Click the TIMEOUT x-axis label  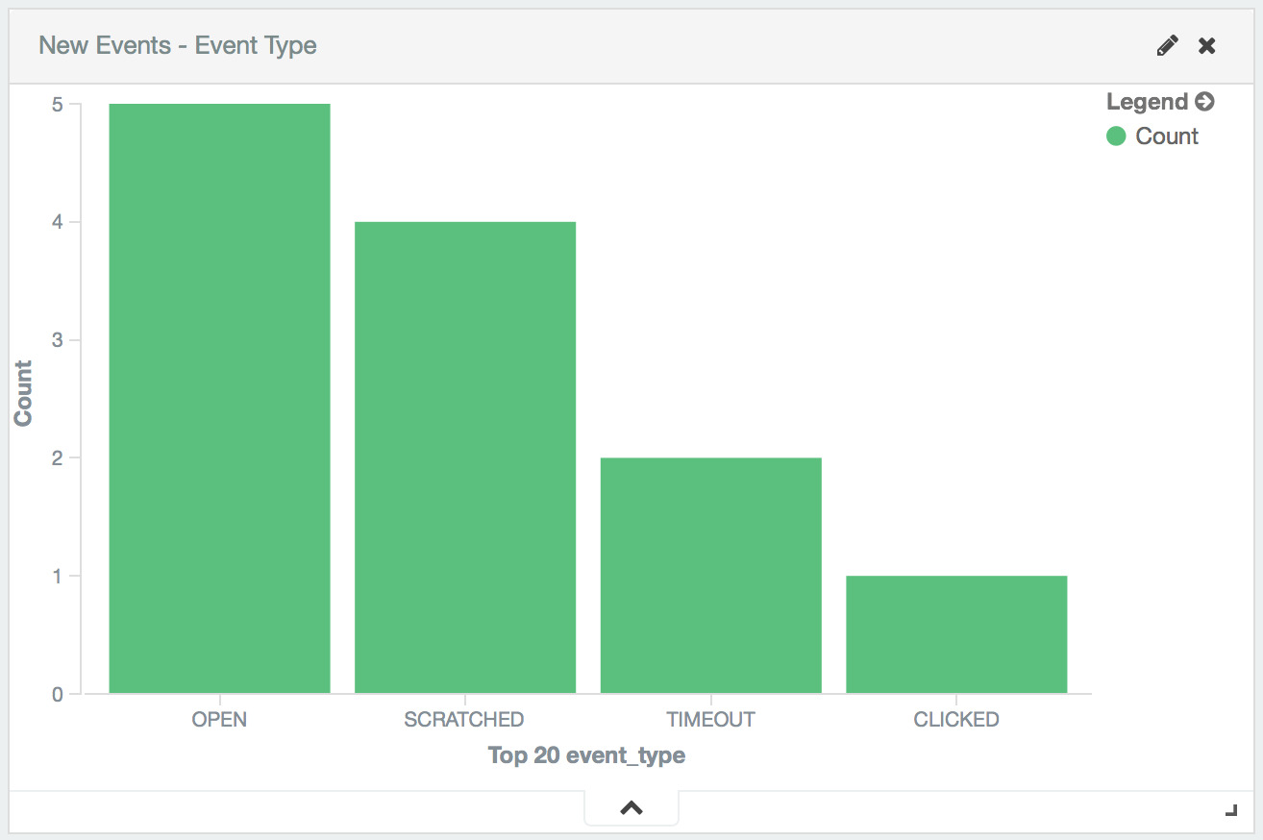click(x=711, y=719)
